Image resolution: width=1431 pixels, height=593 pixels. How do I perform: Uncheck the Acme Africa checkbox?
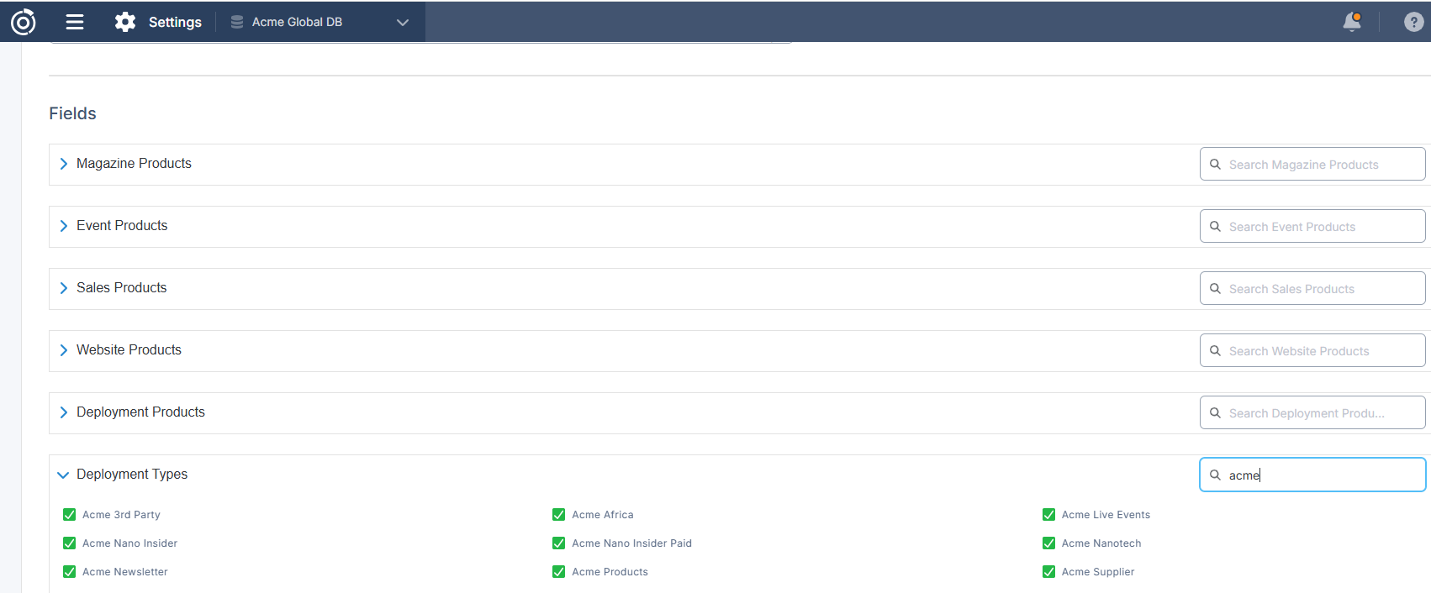(559, 515)
